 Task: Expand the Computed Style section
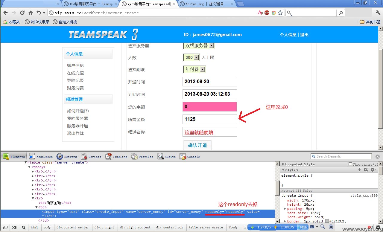(x=283, y=164)
